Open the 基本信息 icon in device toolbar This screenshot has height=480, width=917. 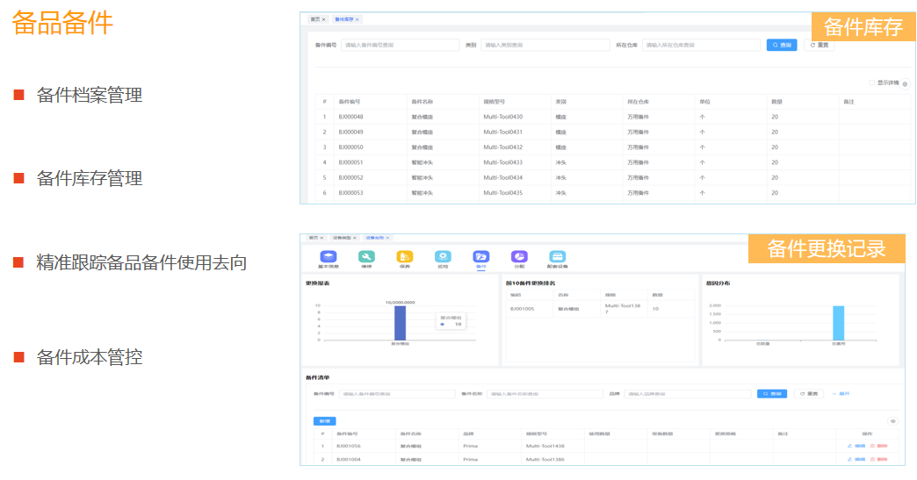point(328,256)
